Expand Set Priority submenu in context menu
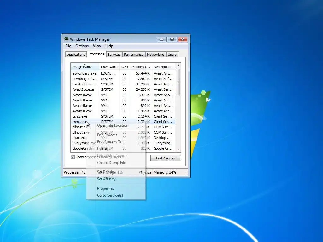Image resolution: width=323 pixels, height=242 pixels. [116, 172]
